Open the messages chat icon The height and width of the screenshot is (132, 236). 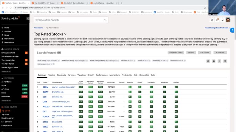pos(217,20)
